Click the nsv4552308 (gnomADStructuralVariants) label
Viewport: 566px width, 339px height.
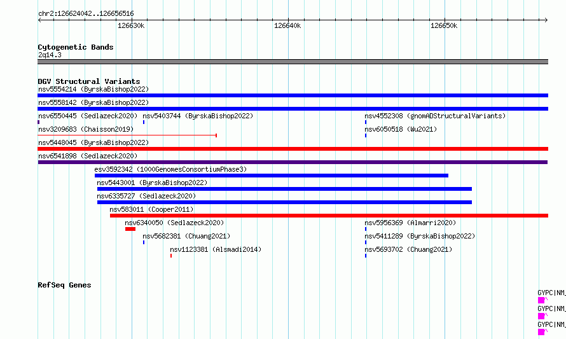[x=435, y=116]
